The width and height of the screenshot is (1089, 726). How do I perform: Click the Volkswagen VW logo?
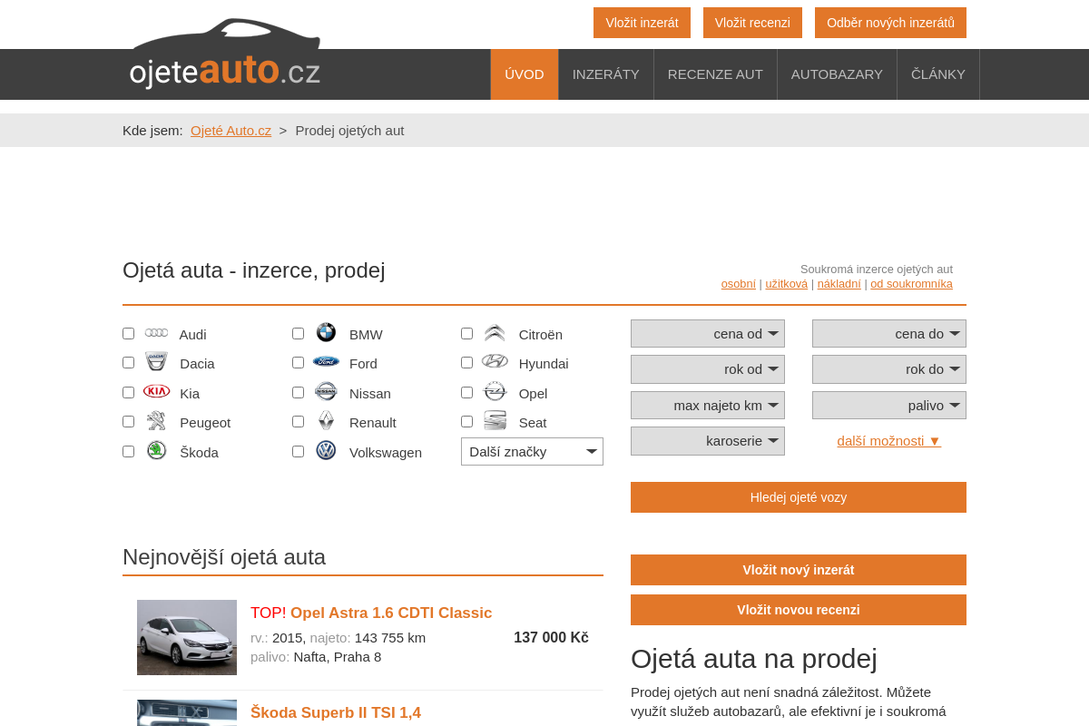[326, 450]
